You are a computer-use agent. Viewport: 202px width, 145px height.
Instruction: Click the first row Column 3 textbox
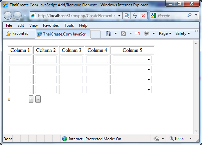click(71, 59)
